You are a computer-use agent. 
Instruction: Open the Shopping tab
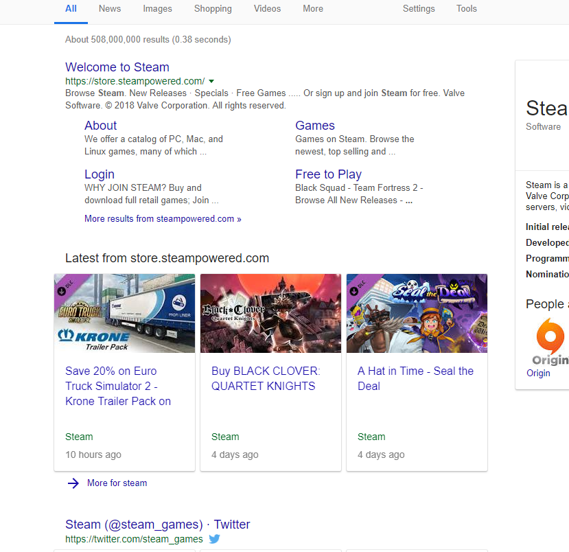213,9
